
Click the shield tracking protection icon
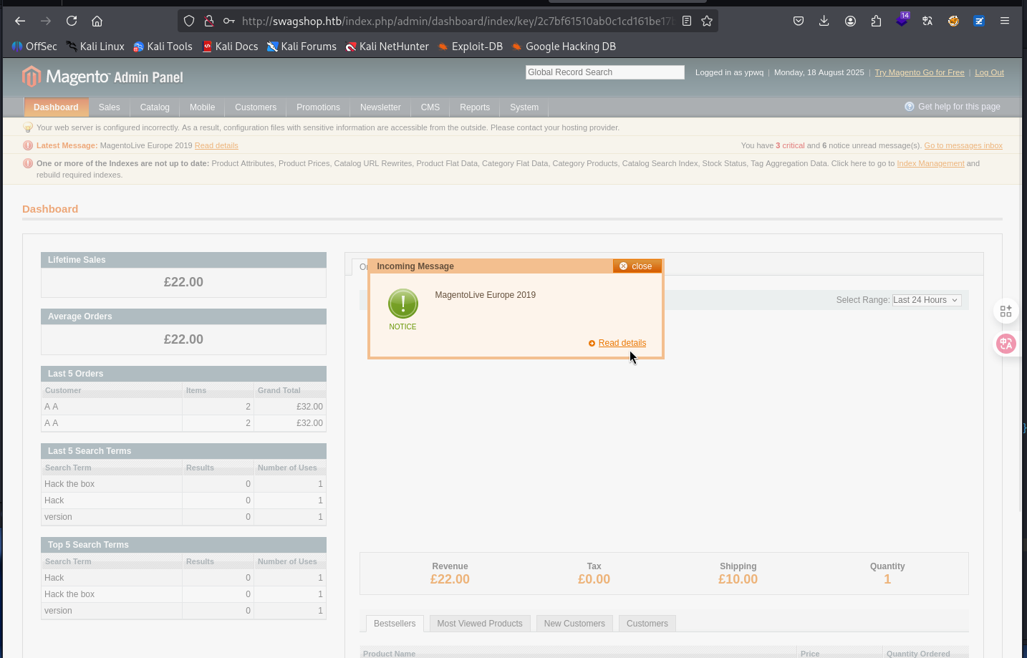click(x=189, y=21)
